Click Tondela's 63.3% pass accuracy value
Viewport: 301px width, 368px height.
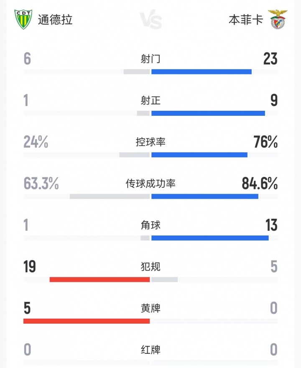tap(41, 184)
